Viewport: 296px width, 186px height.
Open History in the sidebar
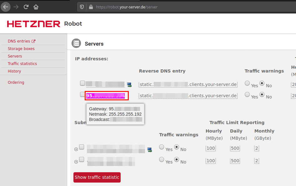tap(14, 71)
